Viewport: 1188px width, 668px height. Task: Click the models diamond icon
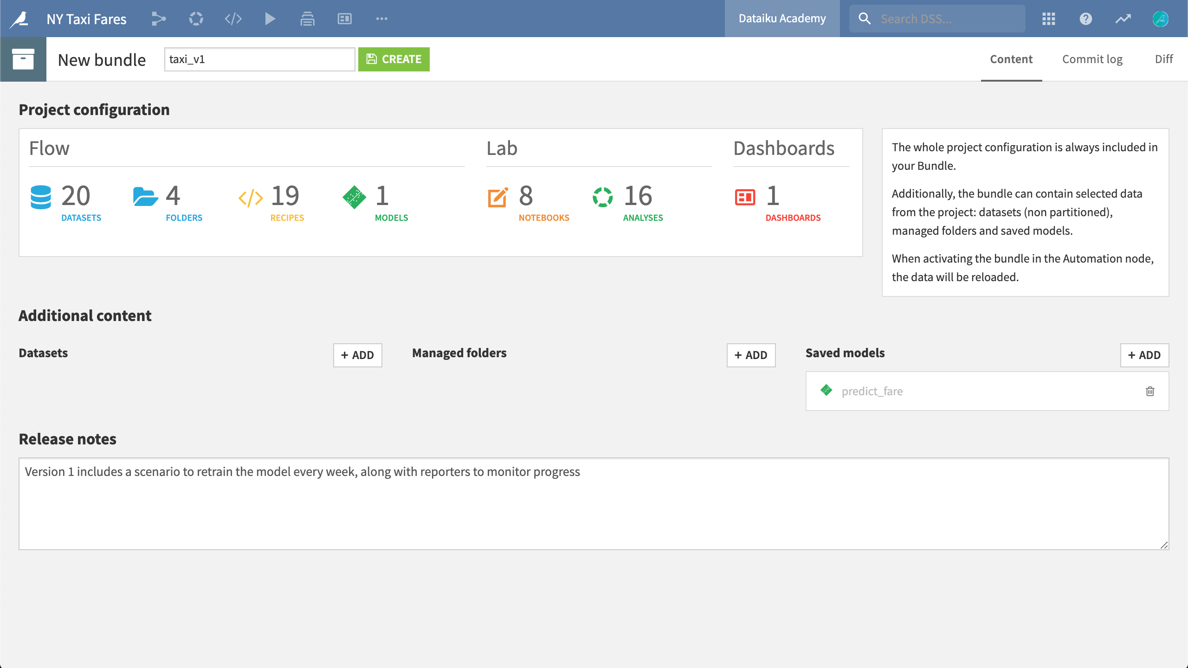pos(355,197)
